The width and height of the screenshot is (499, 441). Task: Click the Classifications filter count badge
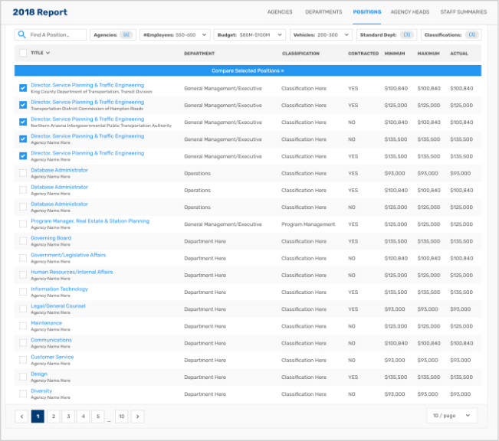click(x=472, y=35)
